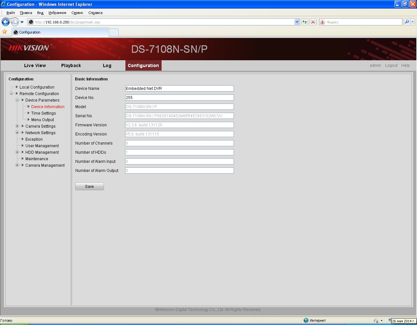Open the Вид menu

[40, 13]
